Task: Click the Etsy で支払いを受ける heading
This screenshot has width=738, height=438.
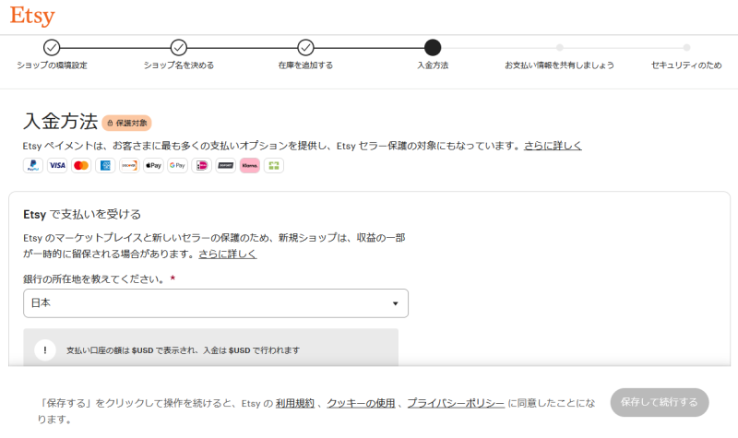Action: 82,215
